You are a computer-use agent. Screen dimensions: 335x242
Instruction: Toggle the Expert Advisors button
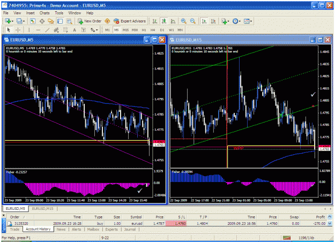pyautogui.click(x=130, y=21)
